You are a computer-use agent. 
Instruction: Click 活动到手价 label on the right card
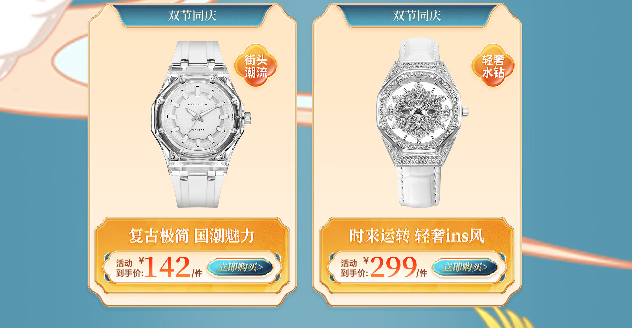pos(354,268)
